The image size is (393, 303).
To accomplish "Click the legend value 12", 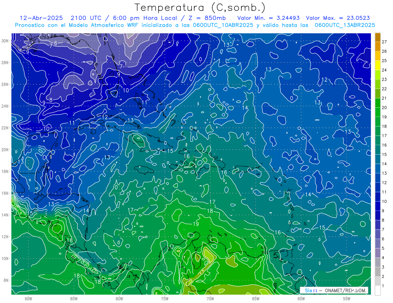I will 384,183.
